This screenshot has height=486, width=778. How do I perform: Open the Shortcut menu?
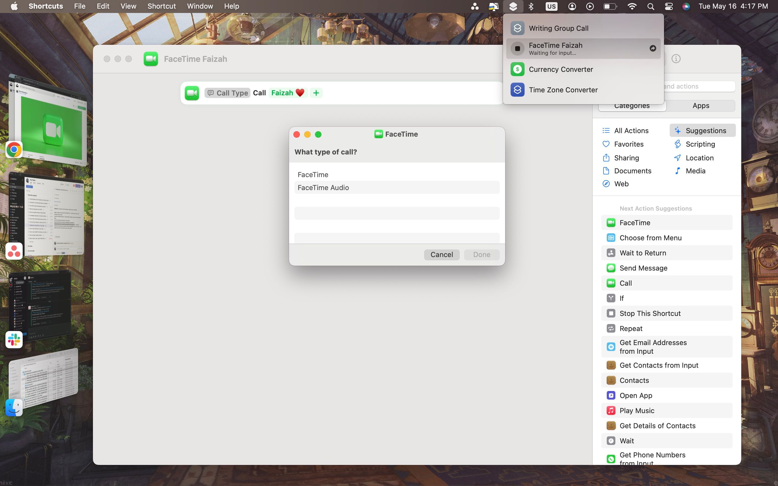pos(161,6)
